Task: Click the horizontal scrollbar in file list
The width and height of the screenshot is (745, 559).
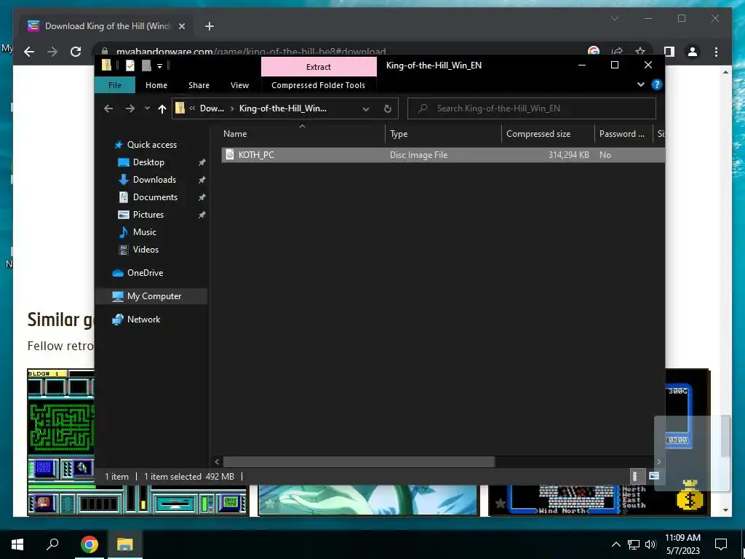Action: click(x=359, y=461)
